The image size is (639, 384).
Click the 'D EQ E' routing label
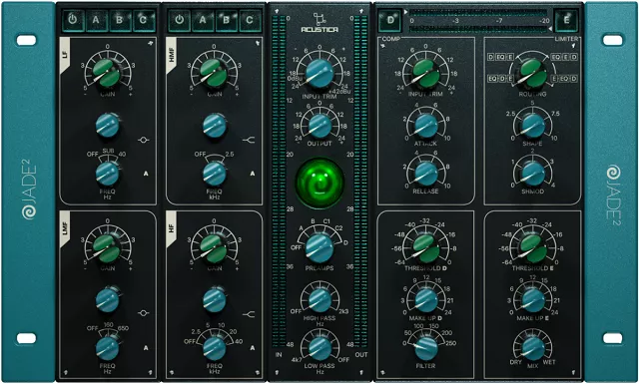pos(500,57)
